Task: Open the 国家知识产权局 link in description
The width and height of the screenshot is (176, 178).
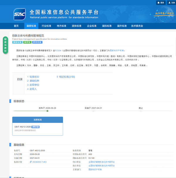Action: tap(117, 51)
